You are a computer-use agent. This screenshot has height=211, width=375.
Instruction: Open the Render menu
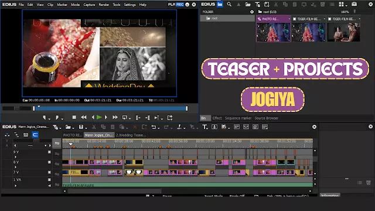[104, 5]
